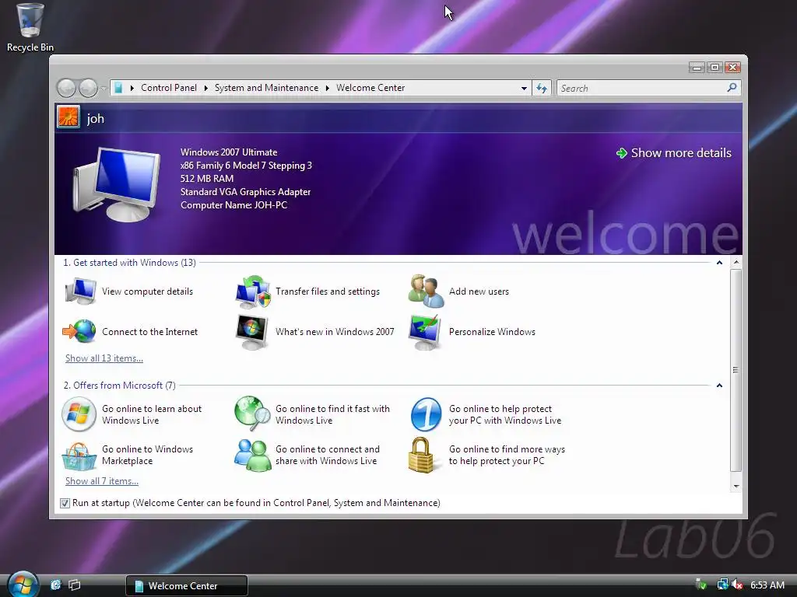Viewport: 797px width, 597px height.
Task: Click the Show all 7 items link
Action: [102, 481]
